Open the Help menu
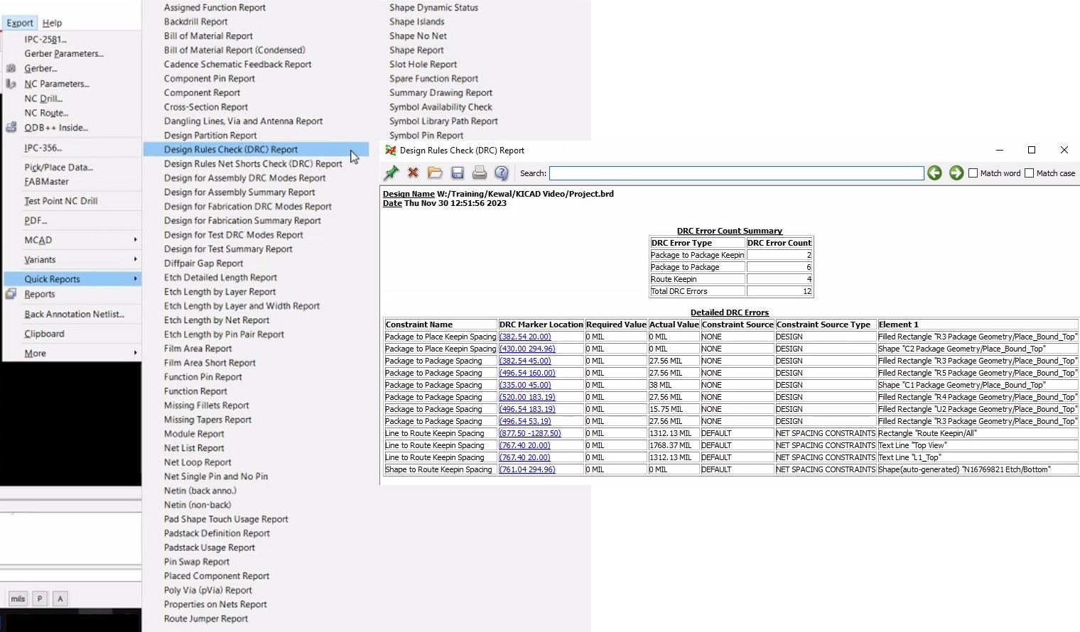The image size is (1080, 632). point(52,23)
